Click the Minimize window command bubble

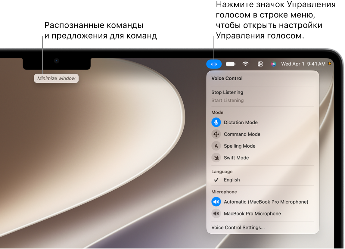click(x=56, y=78)
